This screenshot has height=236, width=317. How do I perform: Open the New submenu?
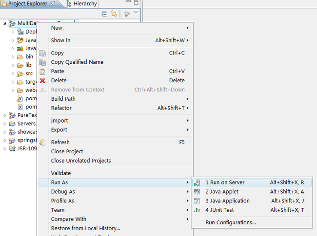click(x=115, y=28)
